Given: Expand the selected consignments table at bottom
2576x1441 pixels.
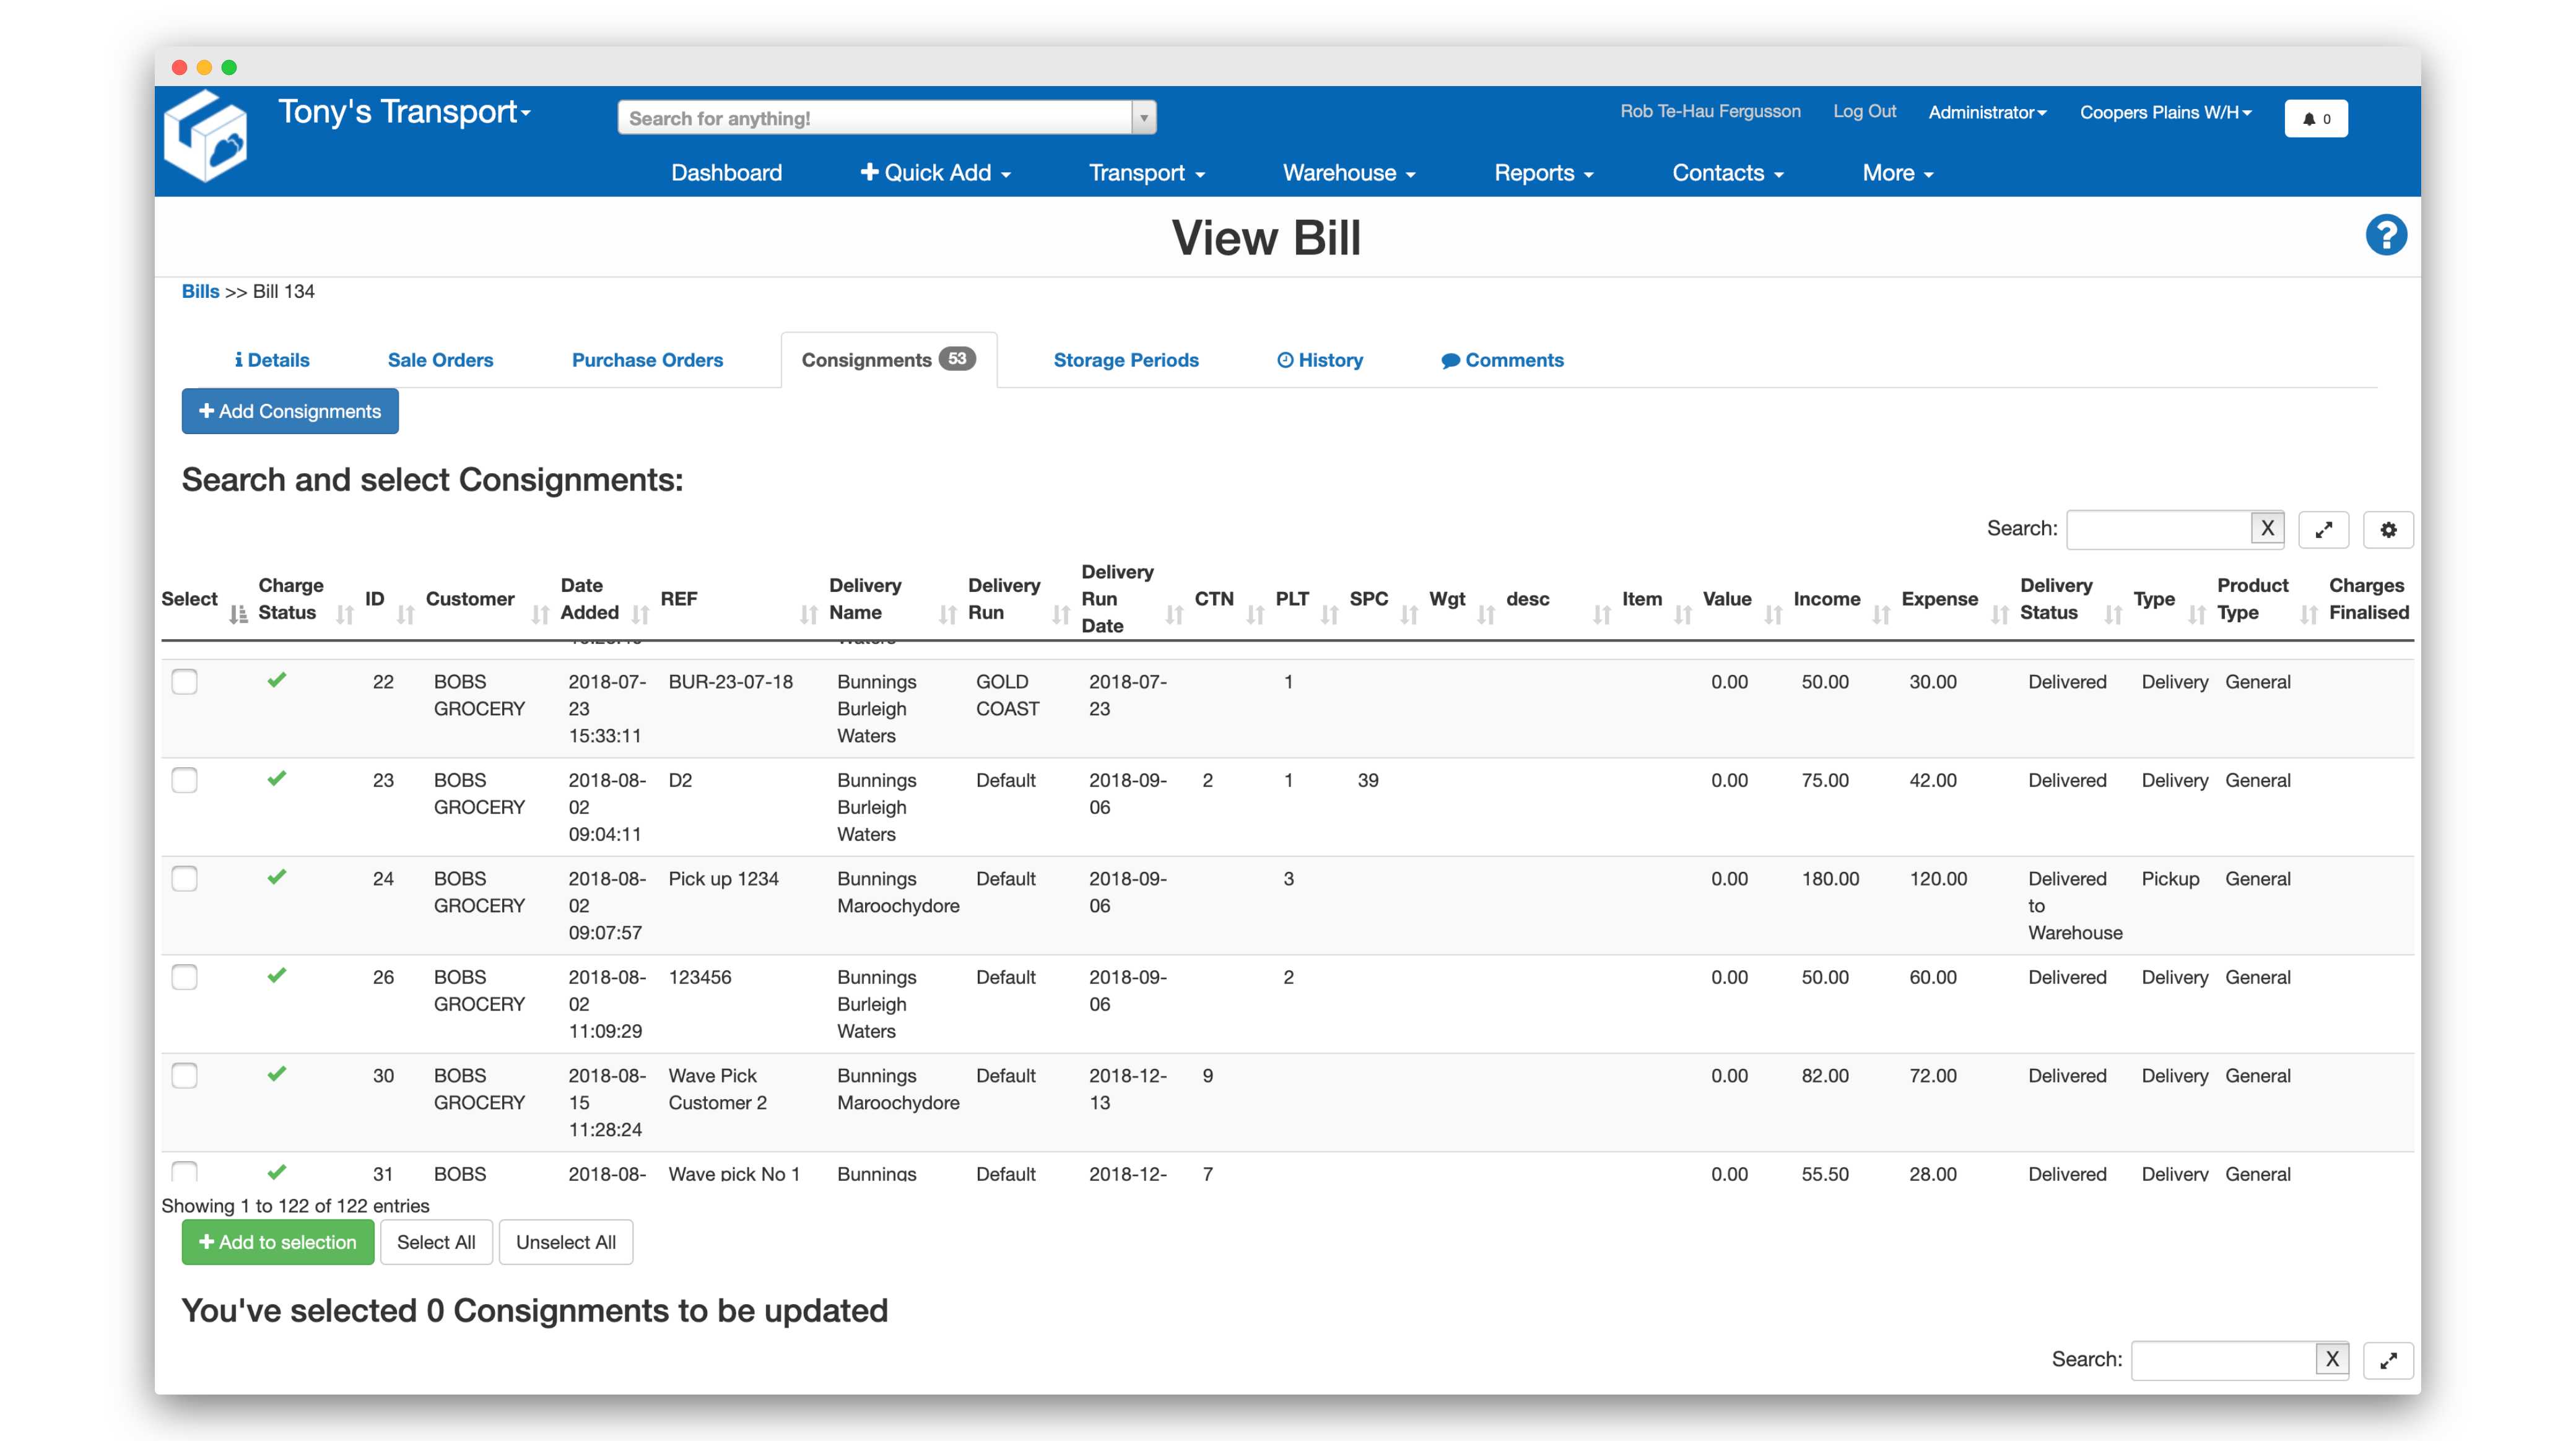Looking at the screenshot, I should point(2387,1360).
